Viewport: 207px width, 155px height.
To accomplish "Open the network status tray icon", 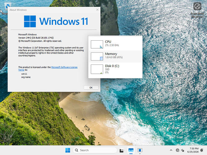I will coord(177,150).
